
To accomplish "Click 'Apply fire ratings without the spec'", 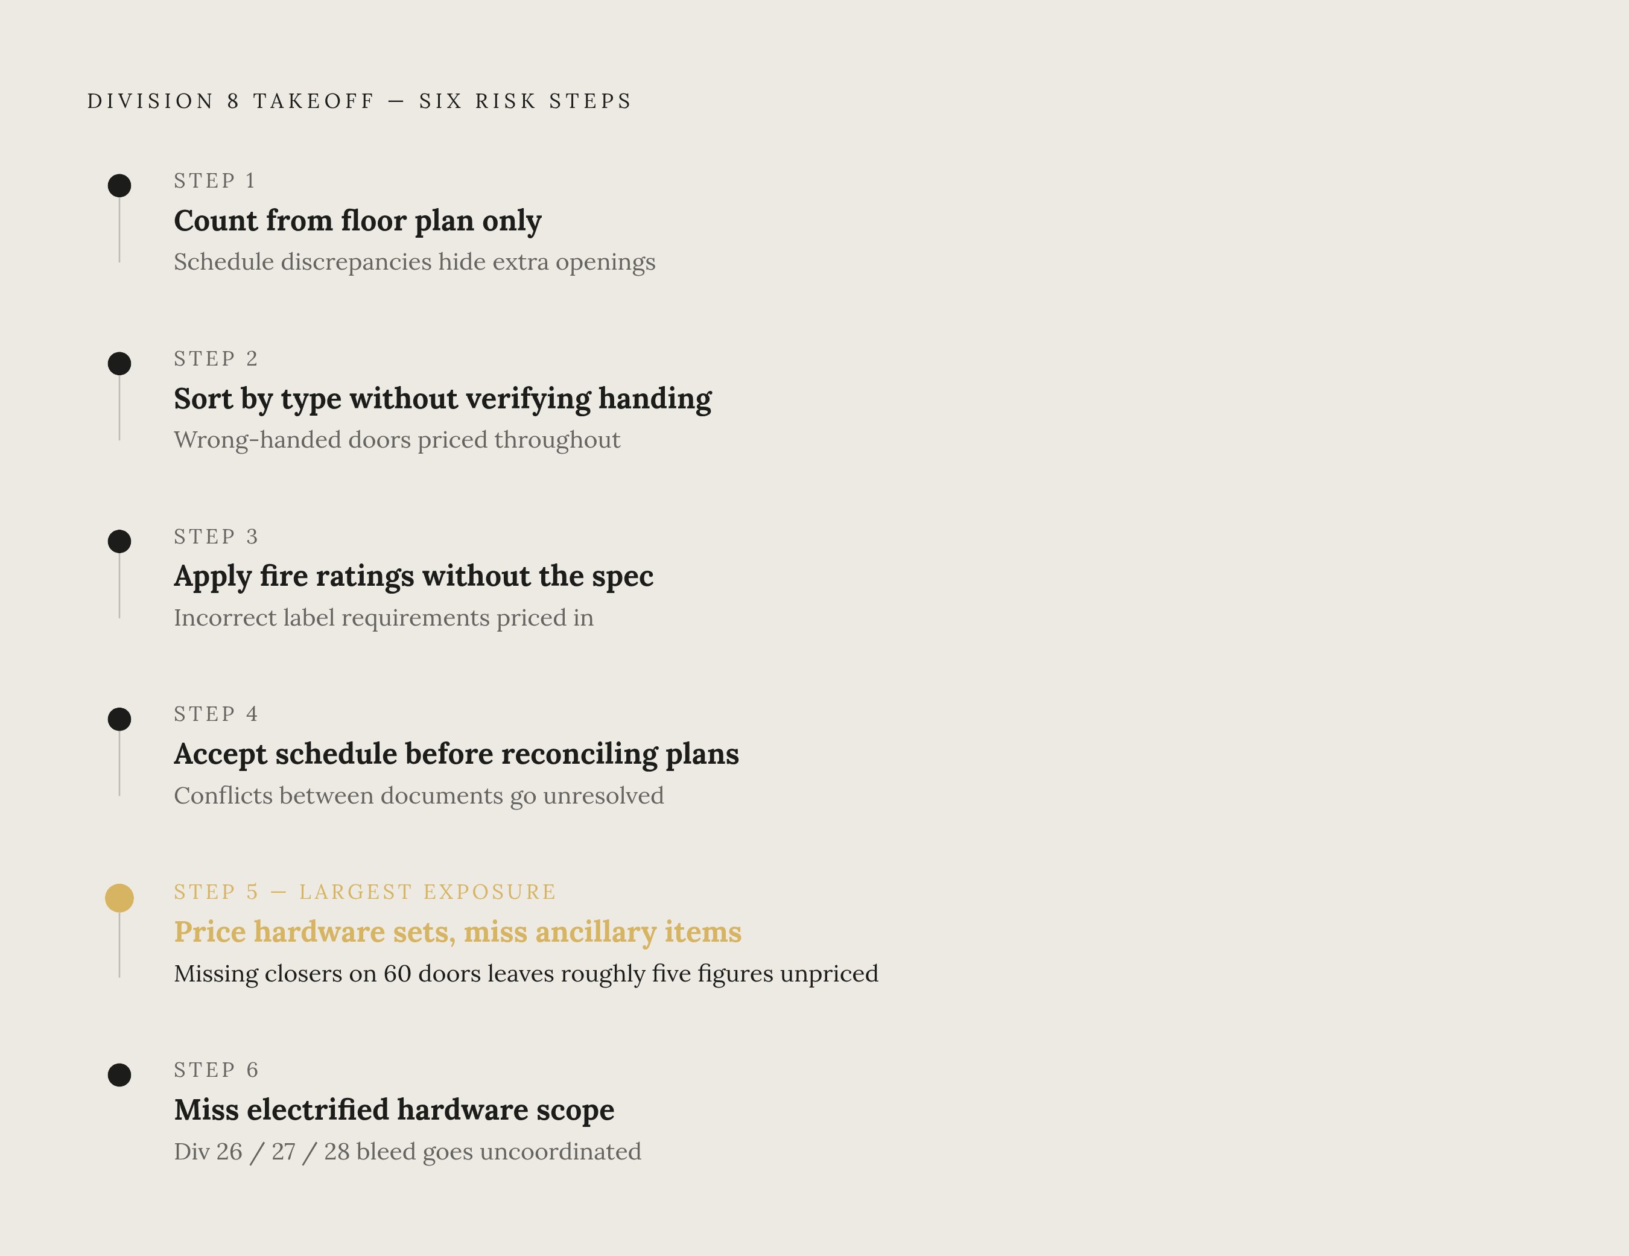I will click(413, 577).
